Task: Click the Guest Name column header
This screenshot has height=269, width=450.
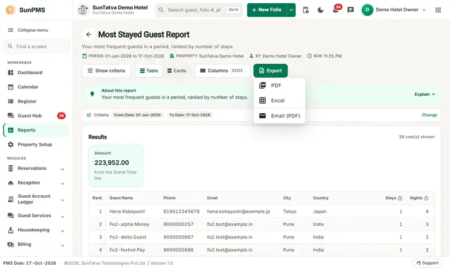Action: [x=121, y=198]
